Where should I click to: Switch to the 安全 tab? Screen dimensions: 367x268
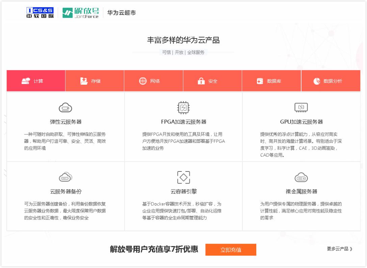tap(212, 81)
